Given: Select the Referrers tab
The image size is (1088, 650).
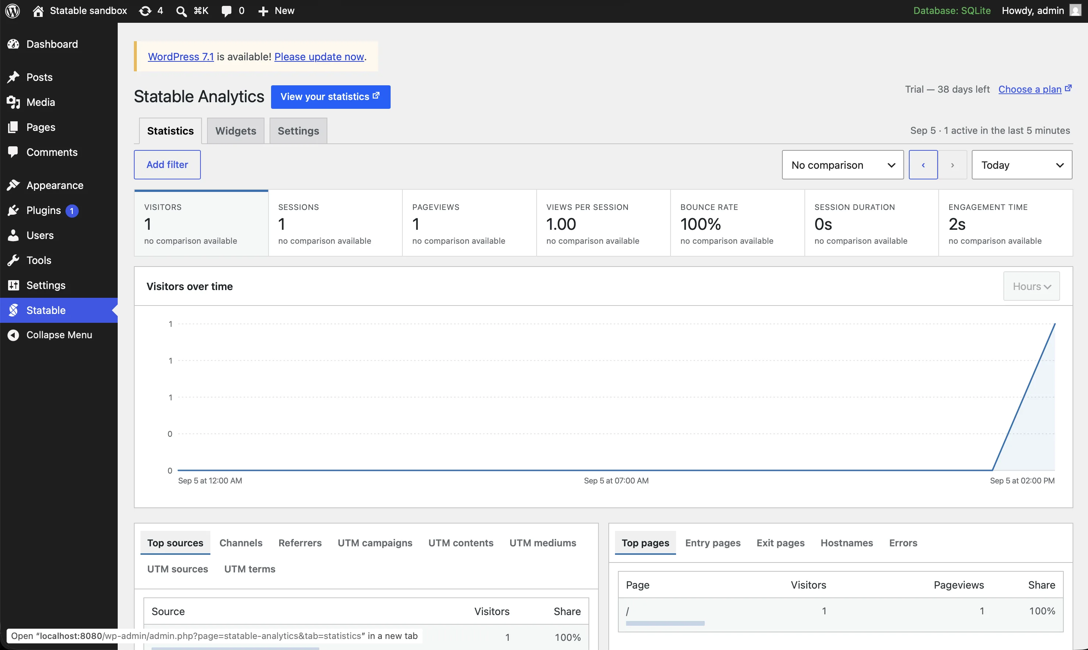Looking at the screenshot, I should 300,543.
